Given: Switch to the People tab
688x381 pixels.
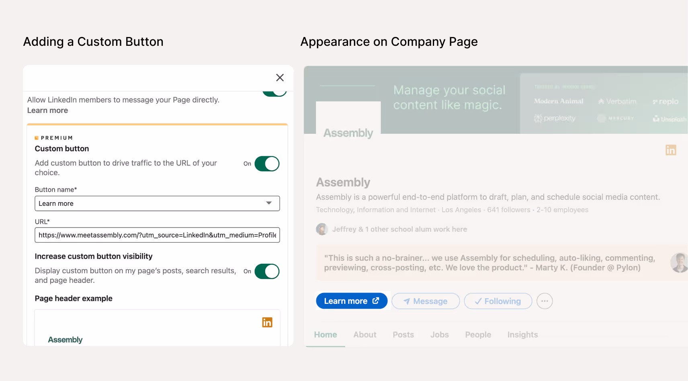Looking at the screenshot, I should point(478,335).
